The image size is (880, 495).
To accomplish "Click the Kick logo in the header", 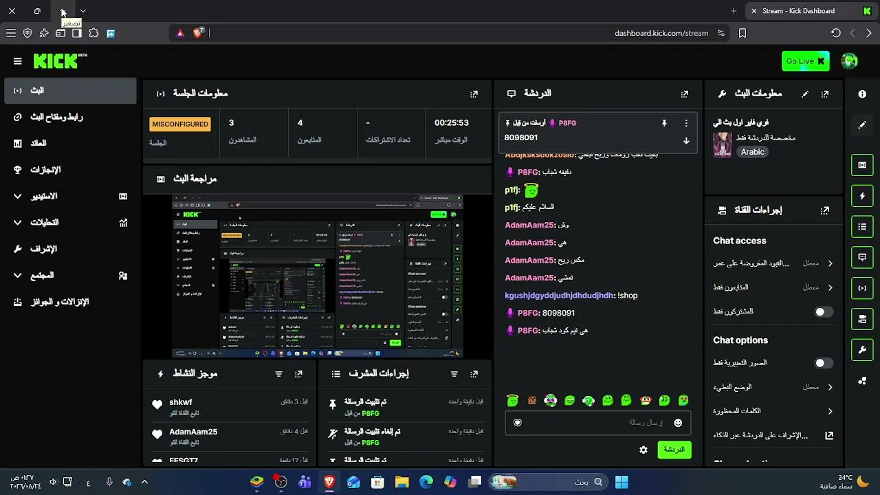I will tap(60, 60).
